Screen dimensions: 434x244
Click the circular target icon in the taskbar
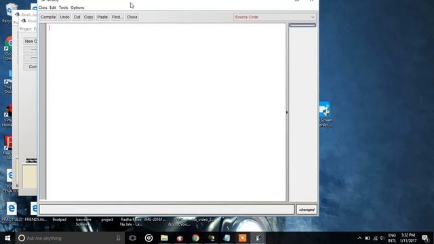[149, 238]
